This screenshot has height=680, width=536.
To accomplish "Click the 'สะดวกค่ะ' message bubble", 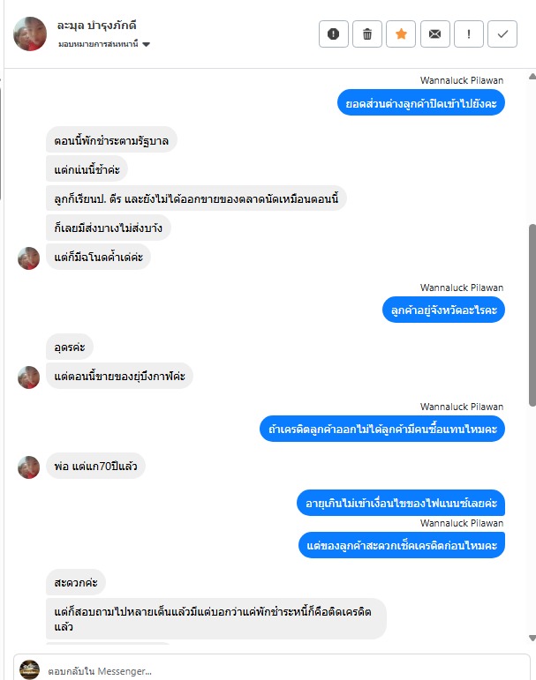I will coord(76,582).
